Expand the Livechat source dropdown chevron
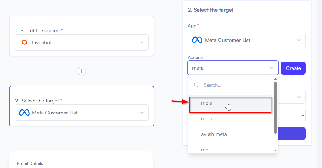Image resolution: width=322 pixels, height=168 pixels. pos(142,42)
